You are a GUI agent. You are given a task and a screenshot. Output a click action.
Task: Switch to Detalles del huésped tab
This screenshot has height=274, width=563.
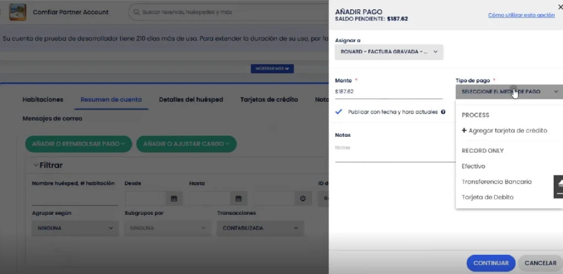click(x=191, y=99)
